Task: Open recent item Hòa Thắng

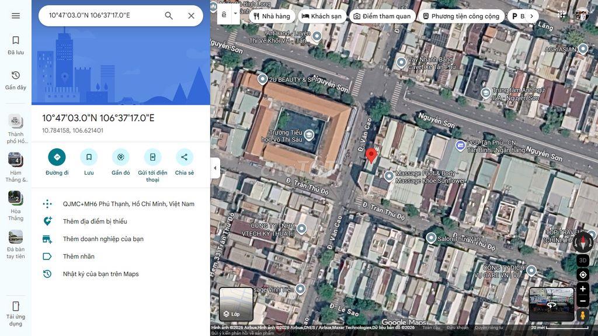Action: coord(16,206)
